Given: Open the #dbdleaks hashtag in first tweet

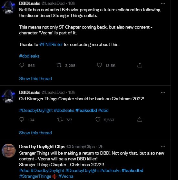Looking at the screenshot, I should 29,56.
